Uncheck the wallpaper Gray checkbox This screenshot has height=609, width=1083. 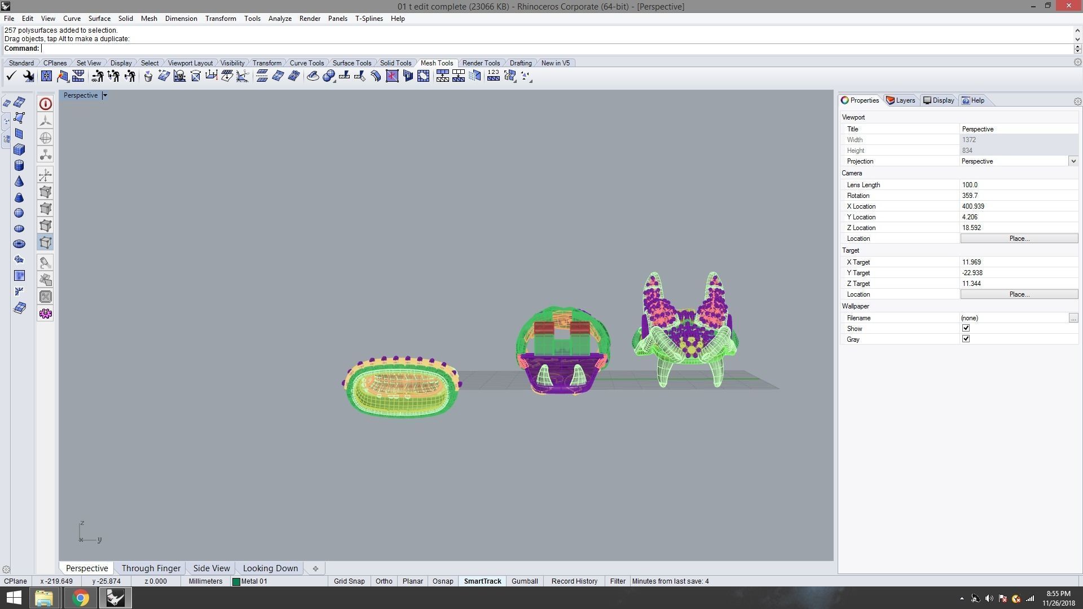coord(966,339)
